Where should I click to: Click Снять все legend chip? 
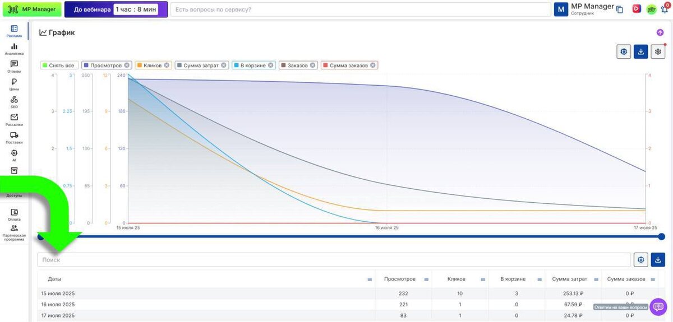pos(58,66)
